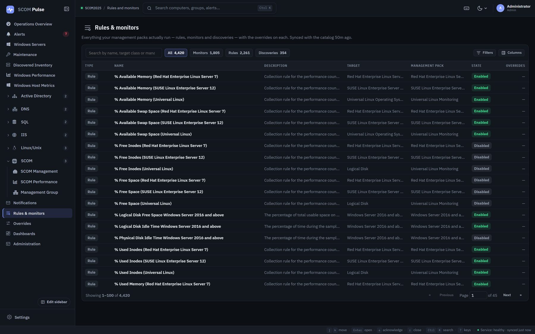
Task: Open Management Group sub-item
Action: [41, 192]
